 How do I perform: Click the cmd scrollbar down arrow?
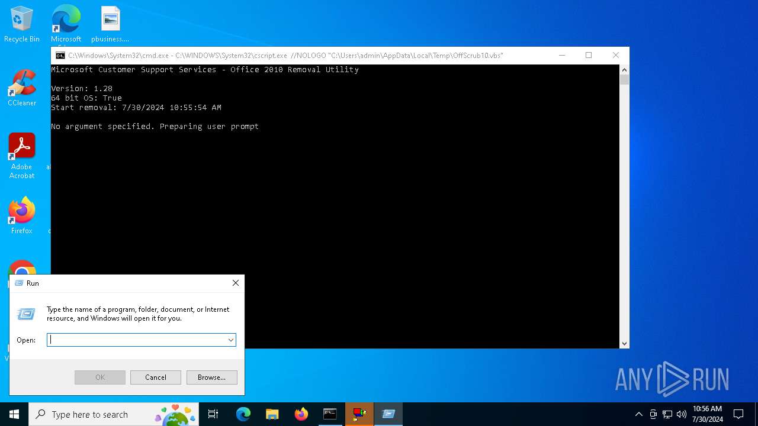coord(624,343)
